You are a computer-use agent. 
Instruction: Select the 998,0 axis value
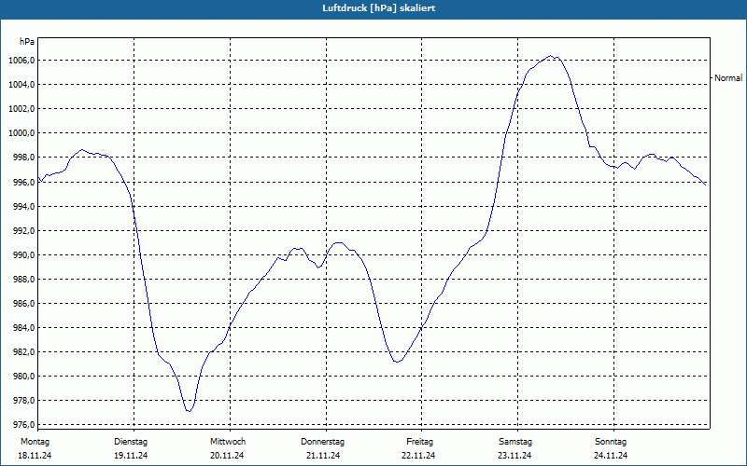tap(23, 158)
